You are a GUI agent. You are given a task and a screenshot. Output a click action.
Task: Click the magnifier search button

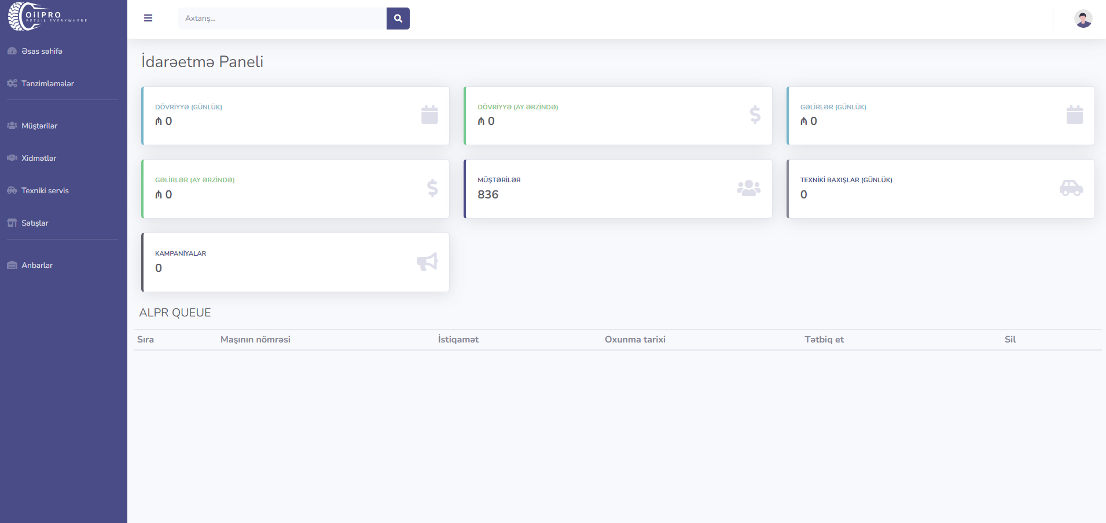pos(398,19)
